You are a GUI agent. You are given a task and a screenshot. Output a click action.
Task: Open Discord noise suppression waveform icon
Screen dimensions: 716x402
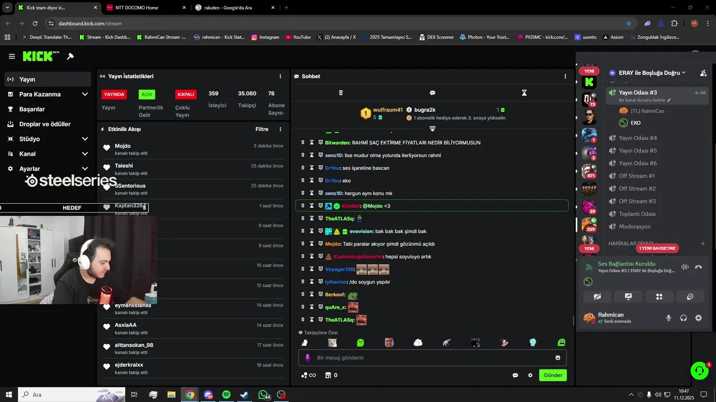click(685, 267)
